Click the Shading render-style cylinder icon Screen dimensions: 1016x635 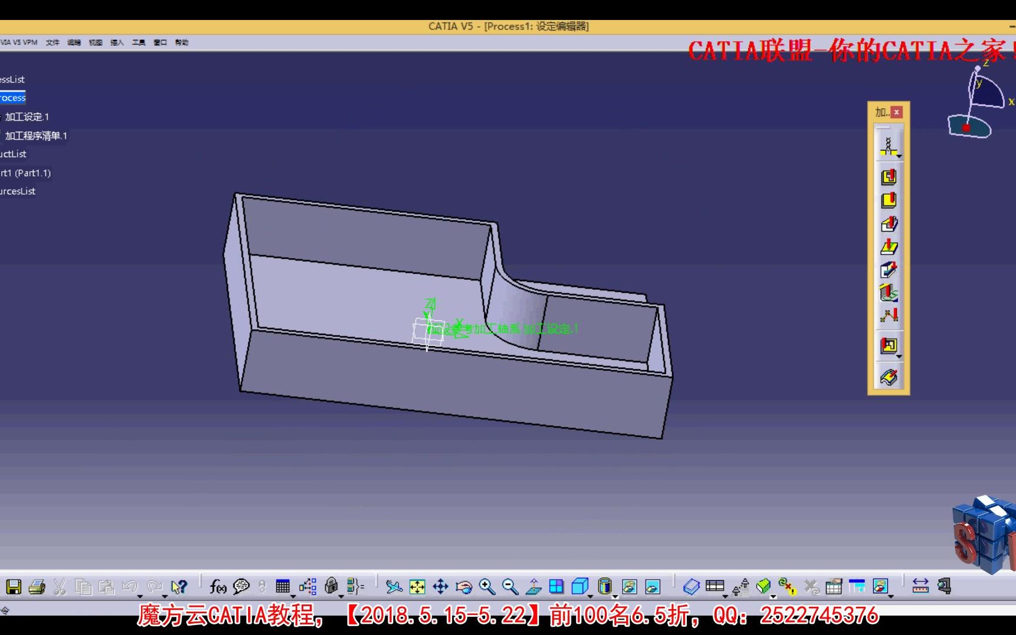point(604,586)
